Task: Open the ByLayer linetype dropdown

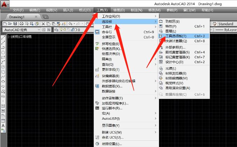Action: point(225,30)
